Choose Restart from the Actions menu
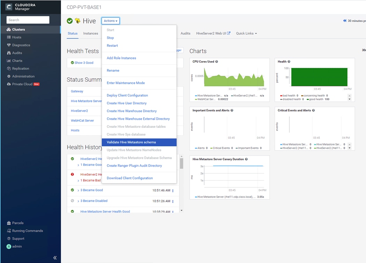This screenshot has height=263, width=366. (139, 46)
